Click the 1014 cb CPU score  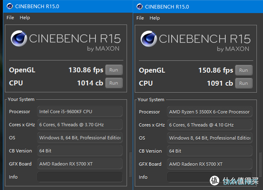pyautogui.click(x=90, y=83)
